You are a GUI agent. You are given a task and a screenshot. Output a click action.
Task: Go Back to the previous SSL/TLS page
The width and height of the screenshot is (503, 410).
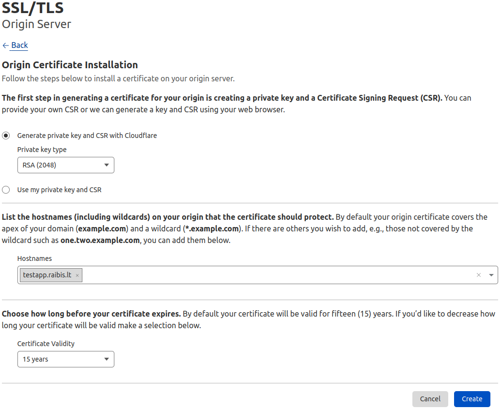coord(18,45)
